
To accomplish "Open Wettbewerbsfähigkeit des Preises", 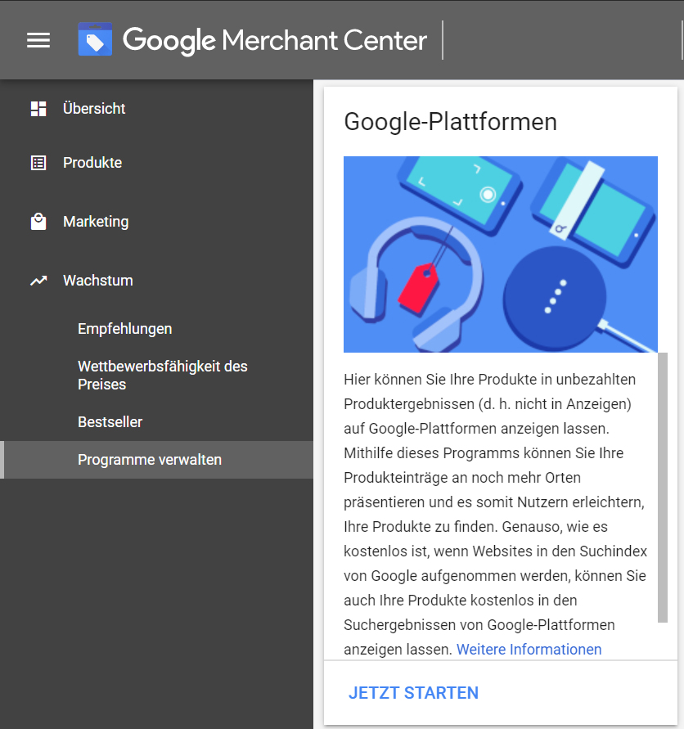I will pos(162,375).
